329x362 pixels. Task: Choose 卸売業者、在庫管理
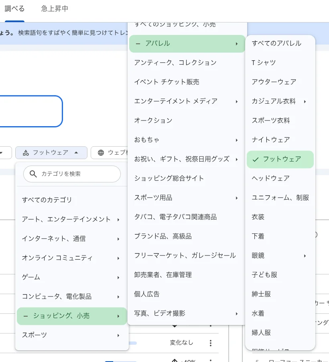click(187, 275)
